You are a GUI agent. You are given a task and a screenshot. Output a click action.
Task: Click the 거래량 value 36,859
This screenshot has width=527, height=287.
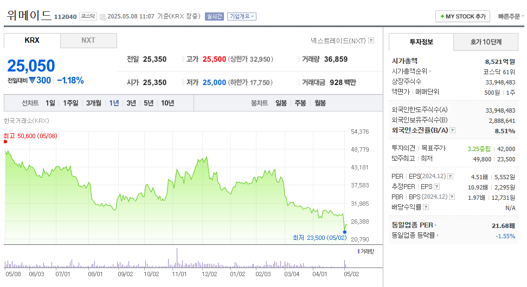[336, 60]
